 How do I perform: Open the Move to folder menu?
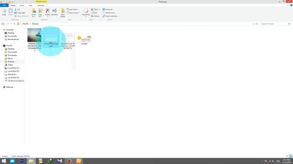tap(33, 13)
